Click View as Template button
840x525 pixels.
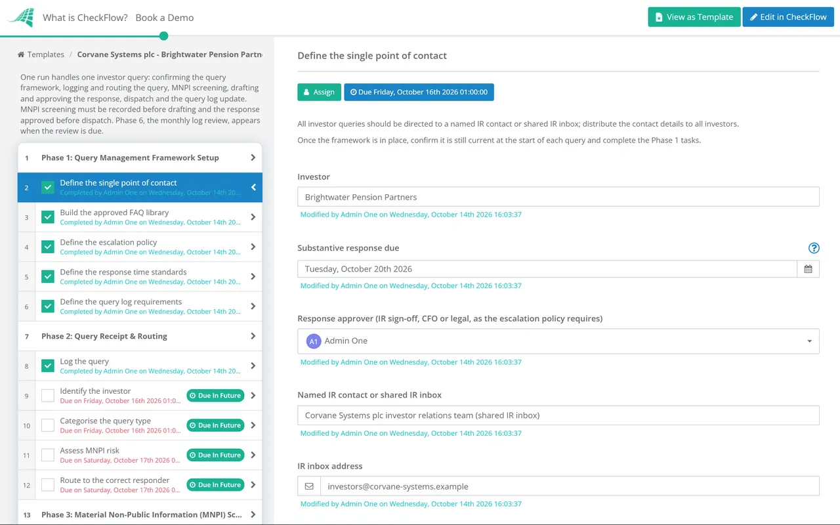pyautogui.click(x=694, y=17)
